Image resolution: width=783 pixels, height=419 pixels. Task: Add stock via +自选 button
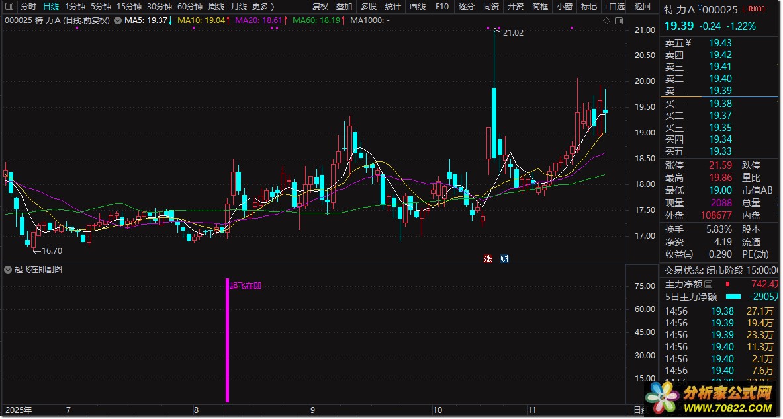(613, 7)
